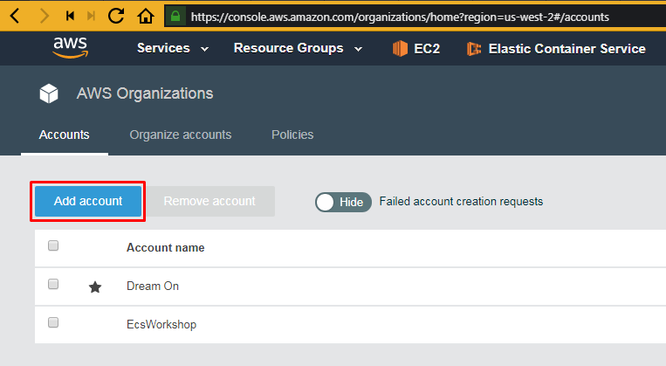
Task: Reload the page with the refresh icon
Action: point(116,16)
